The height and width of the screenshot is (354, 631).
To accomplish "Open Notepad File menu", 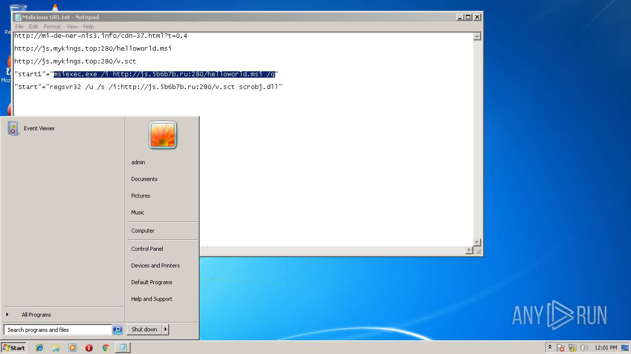I will 19,27.
